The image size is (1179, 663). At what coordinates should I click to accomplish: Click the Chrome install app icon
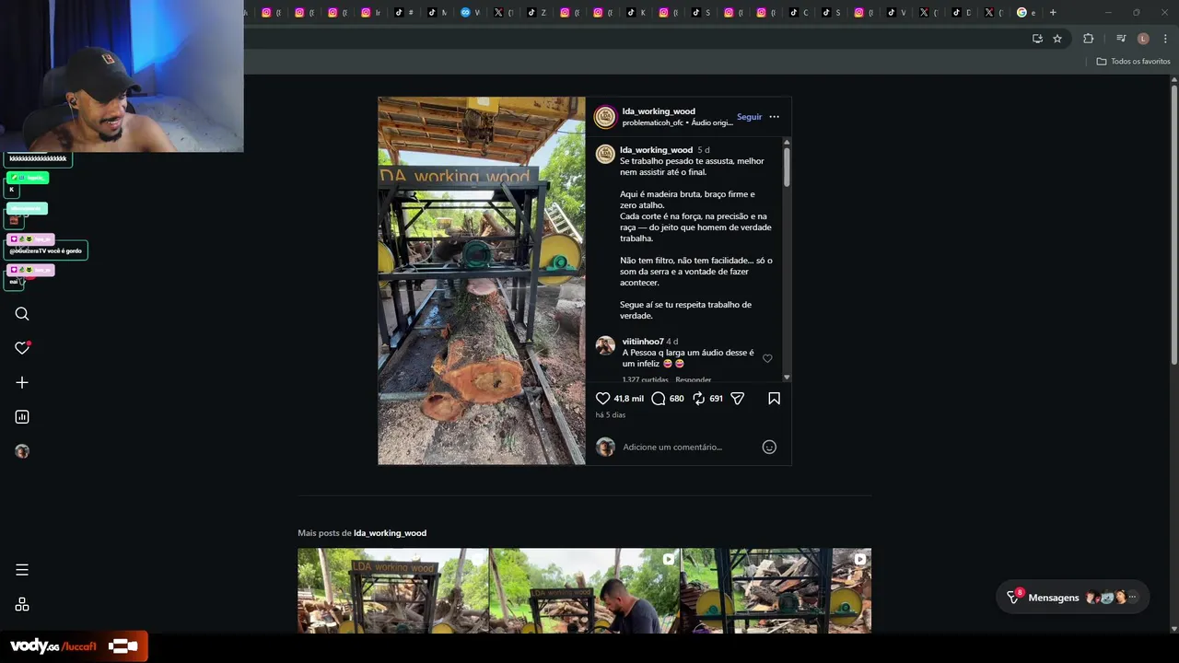pyautogui.click(x=1037, y=39)
